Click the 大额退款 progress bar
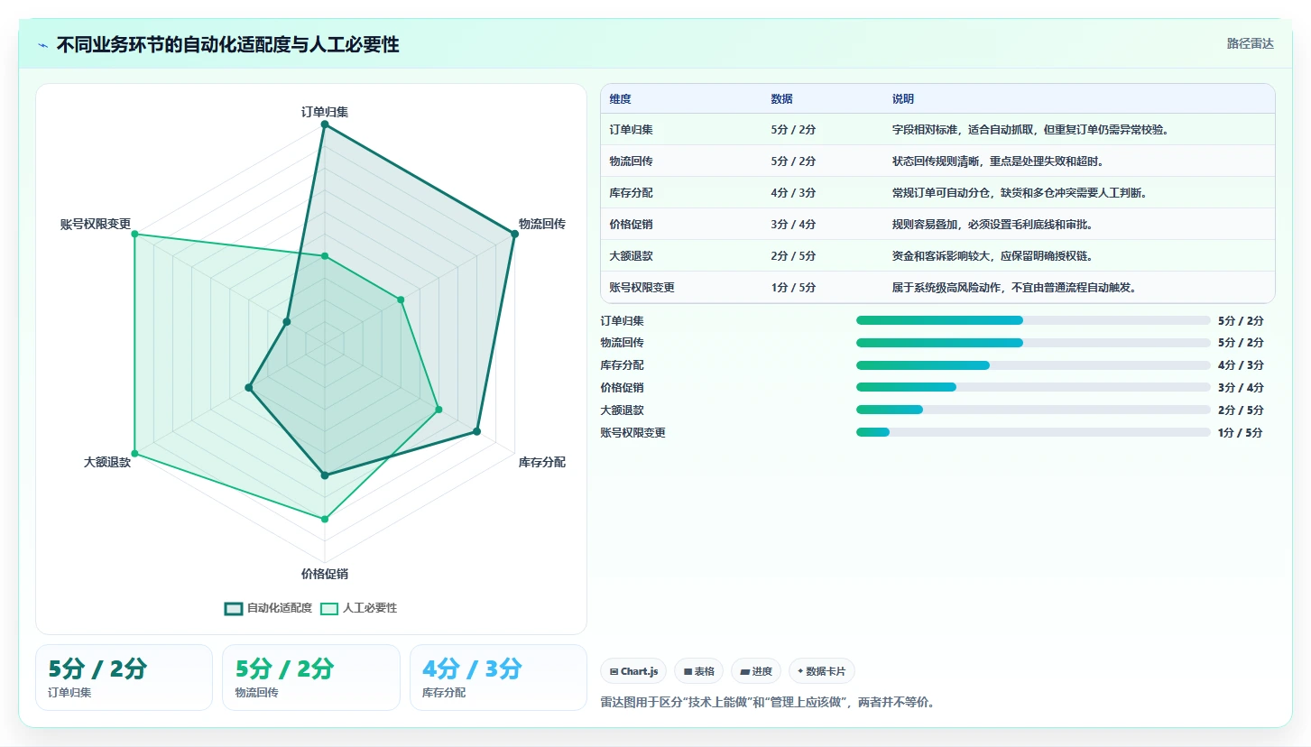This screenshot has height=747, width=1311. coord(1033,410)
